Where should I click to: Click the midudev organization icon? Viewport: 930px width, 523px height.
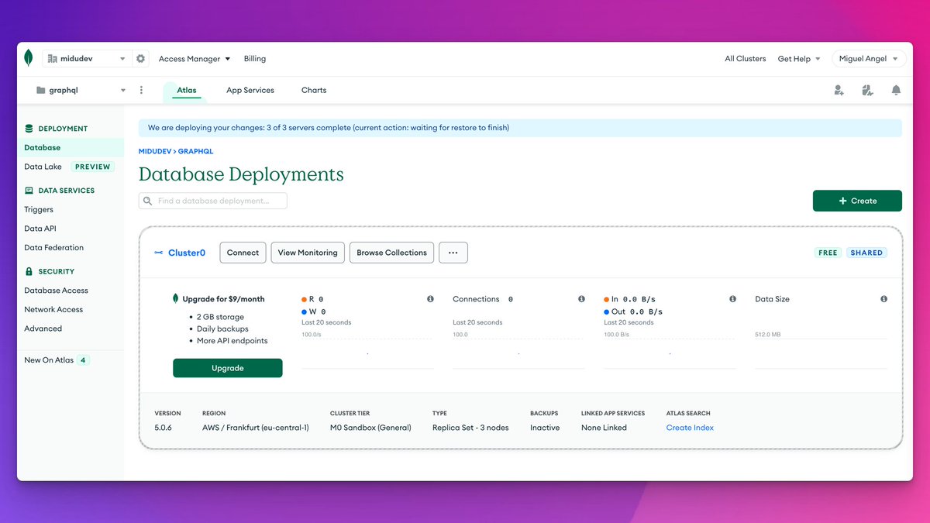pos(53,59)
